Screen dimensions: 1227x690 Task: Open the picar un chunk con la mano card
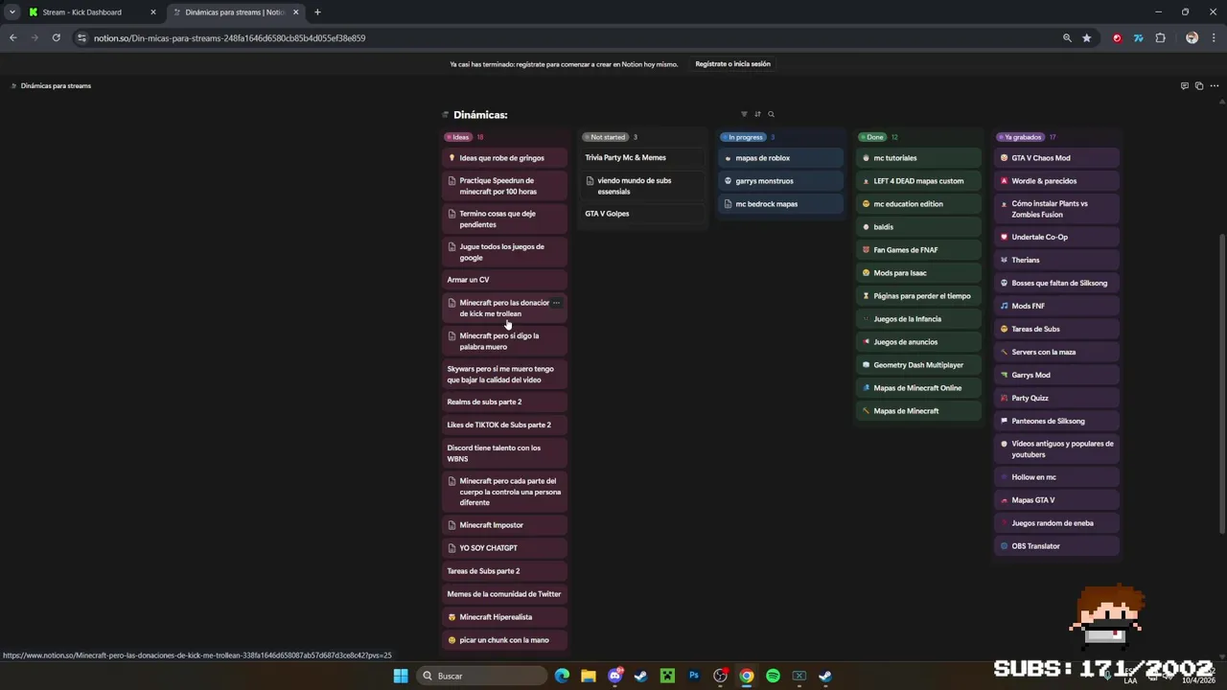coord(505,640)
